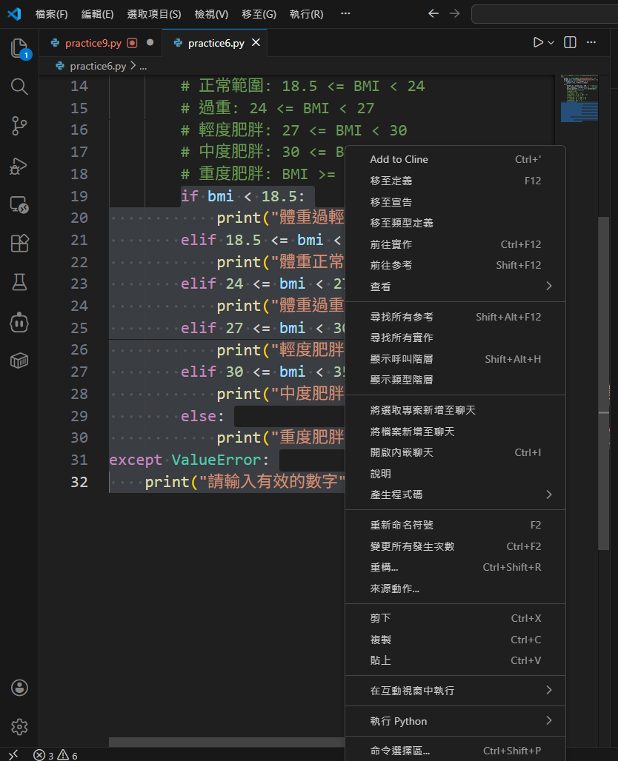Open the Manage settings gear
Screen dimensions: 618x761
point(19,727)
